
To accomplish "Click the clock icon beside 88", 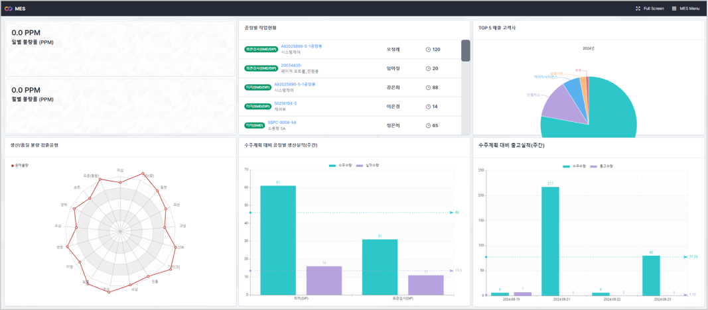I will click(428, 87).
